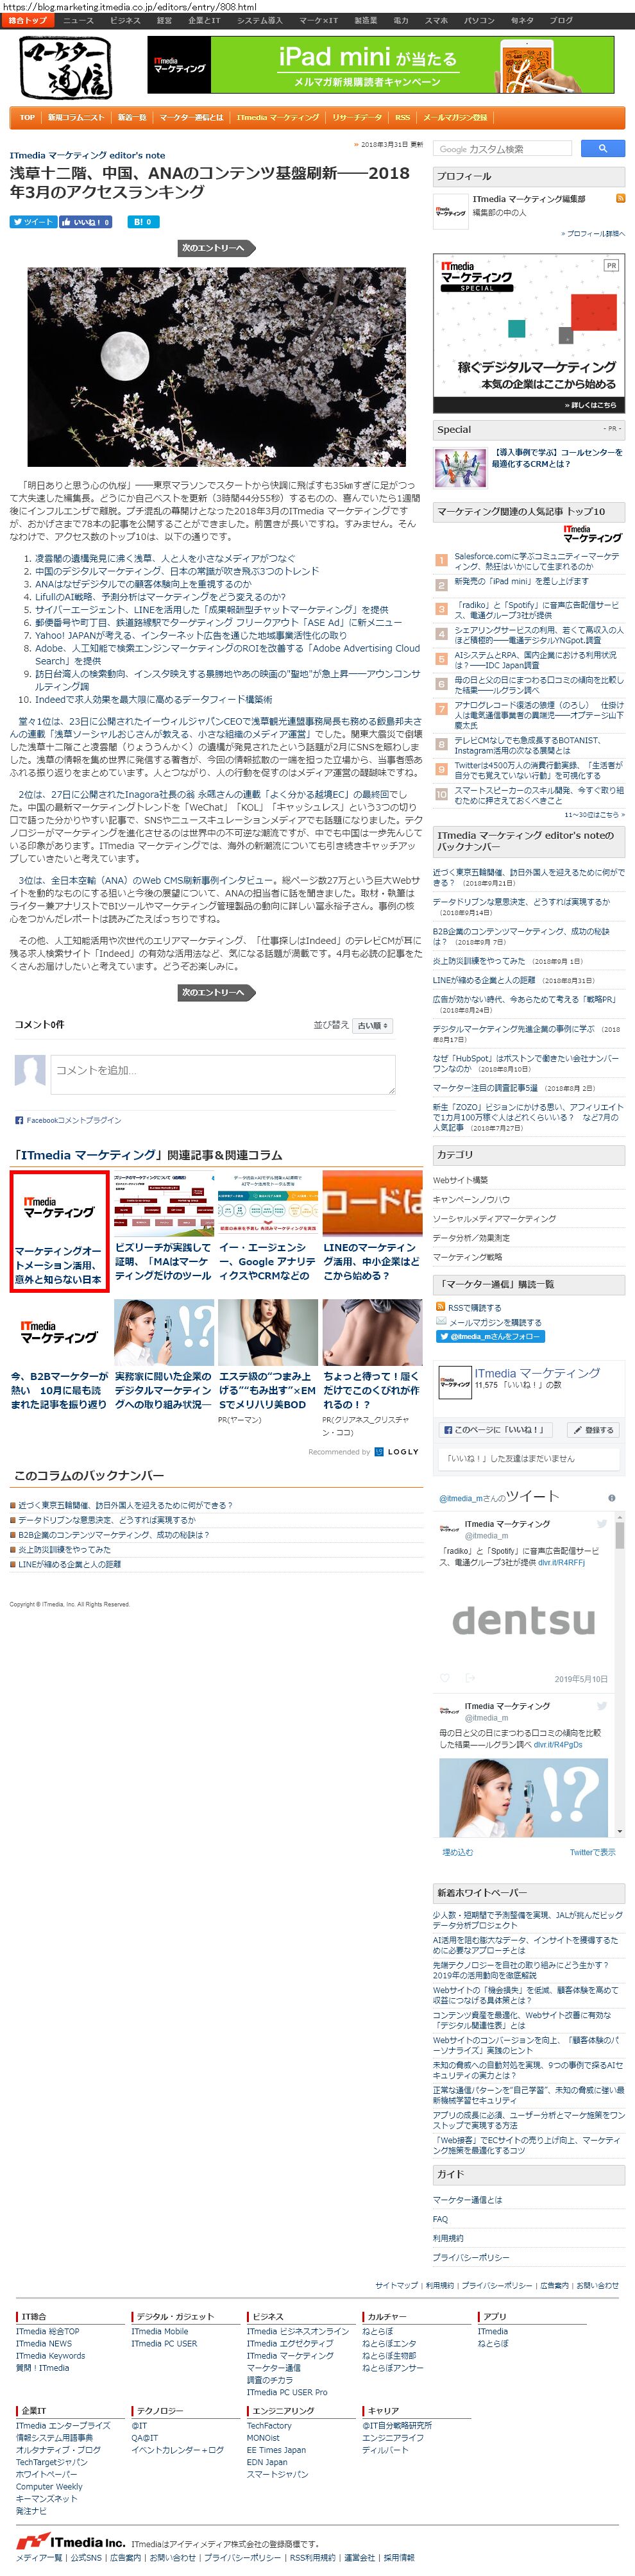Click the bottom 次のエントリーへ button
Screen dimensions: 635x2576
(x=216, y=992)
